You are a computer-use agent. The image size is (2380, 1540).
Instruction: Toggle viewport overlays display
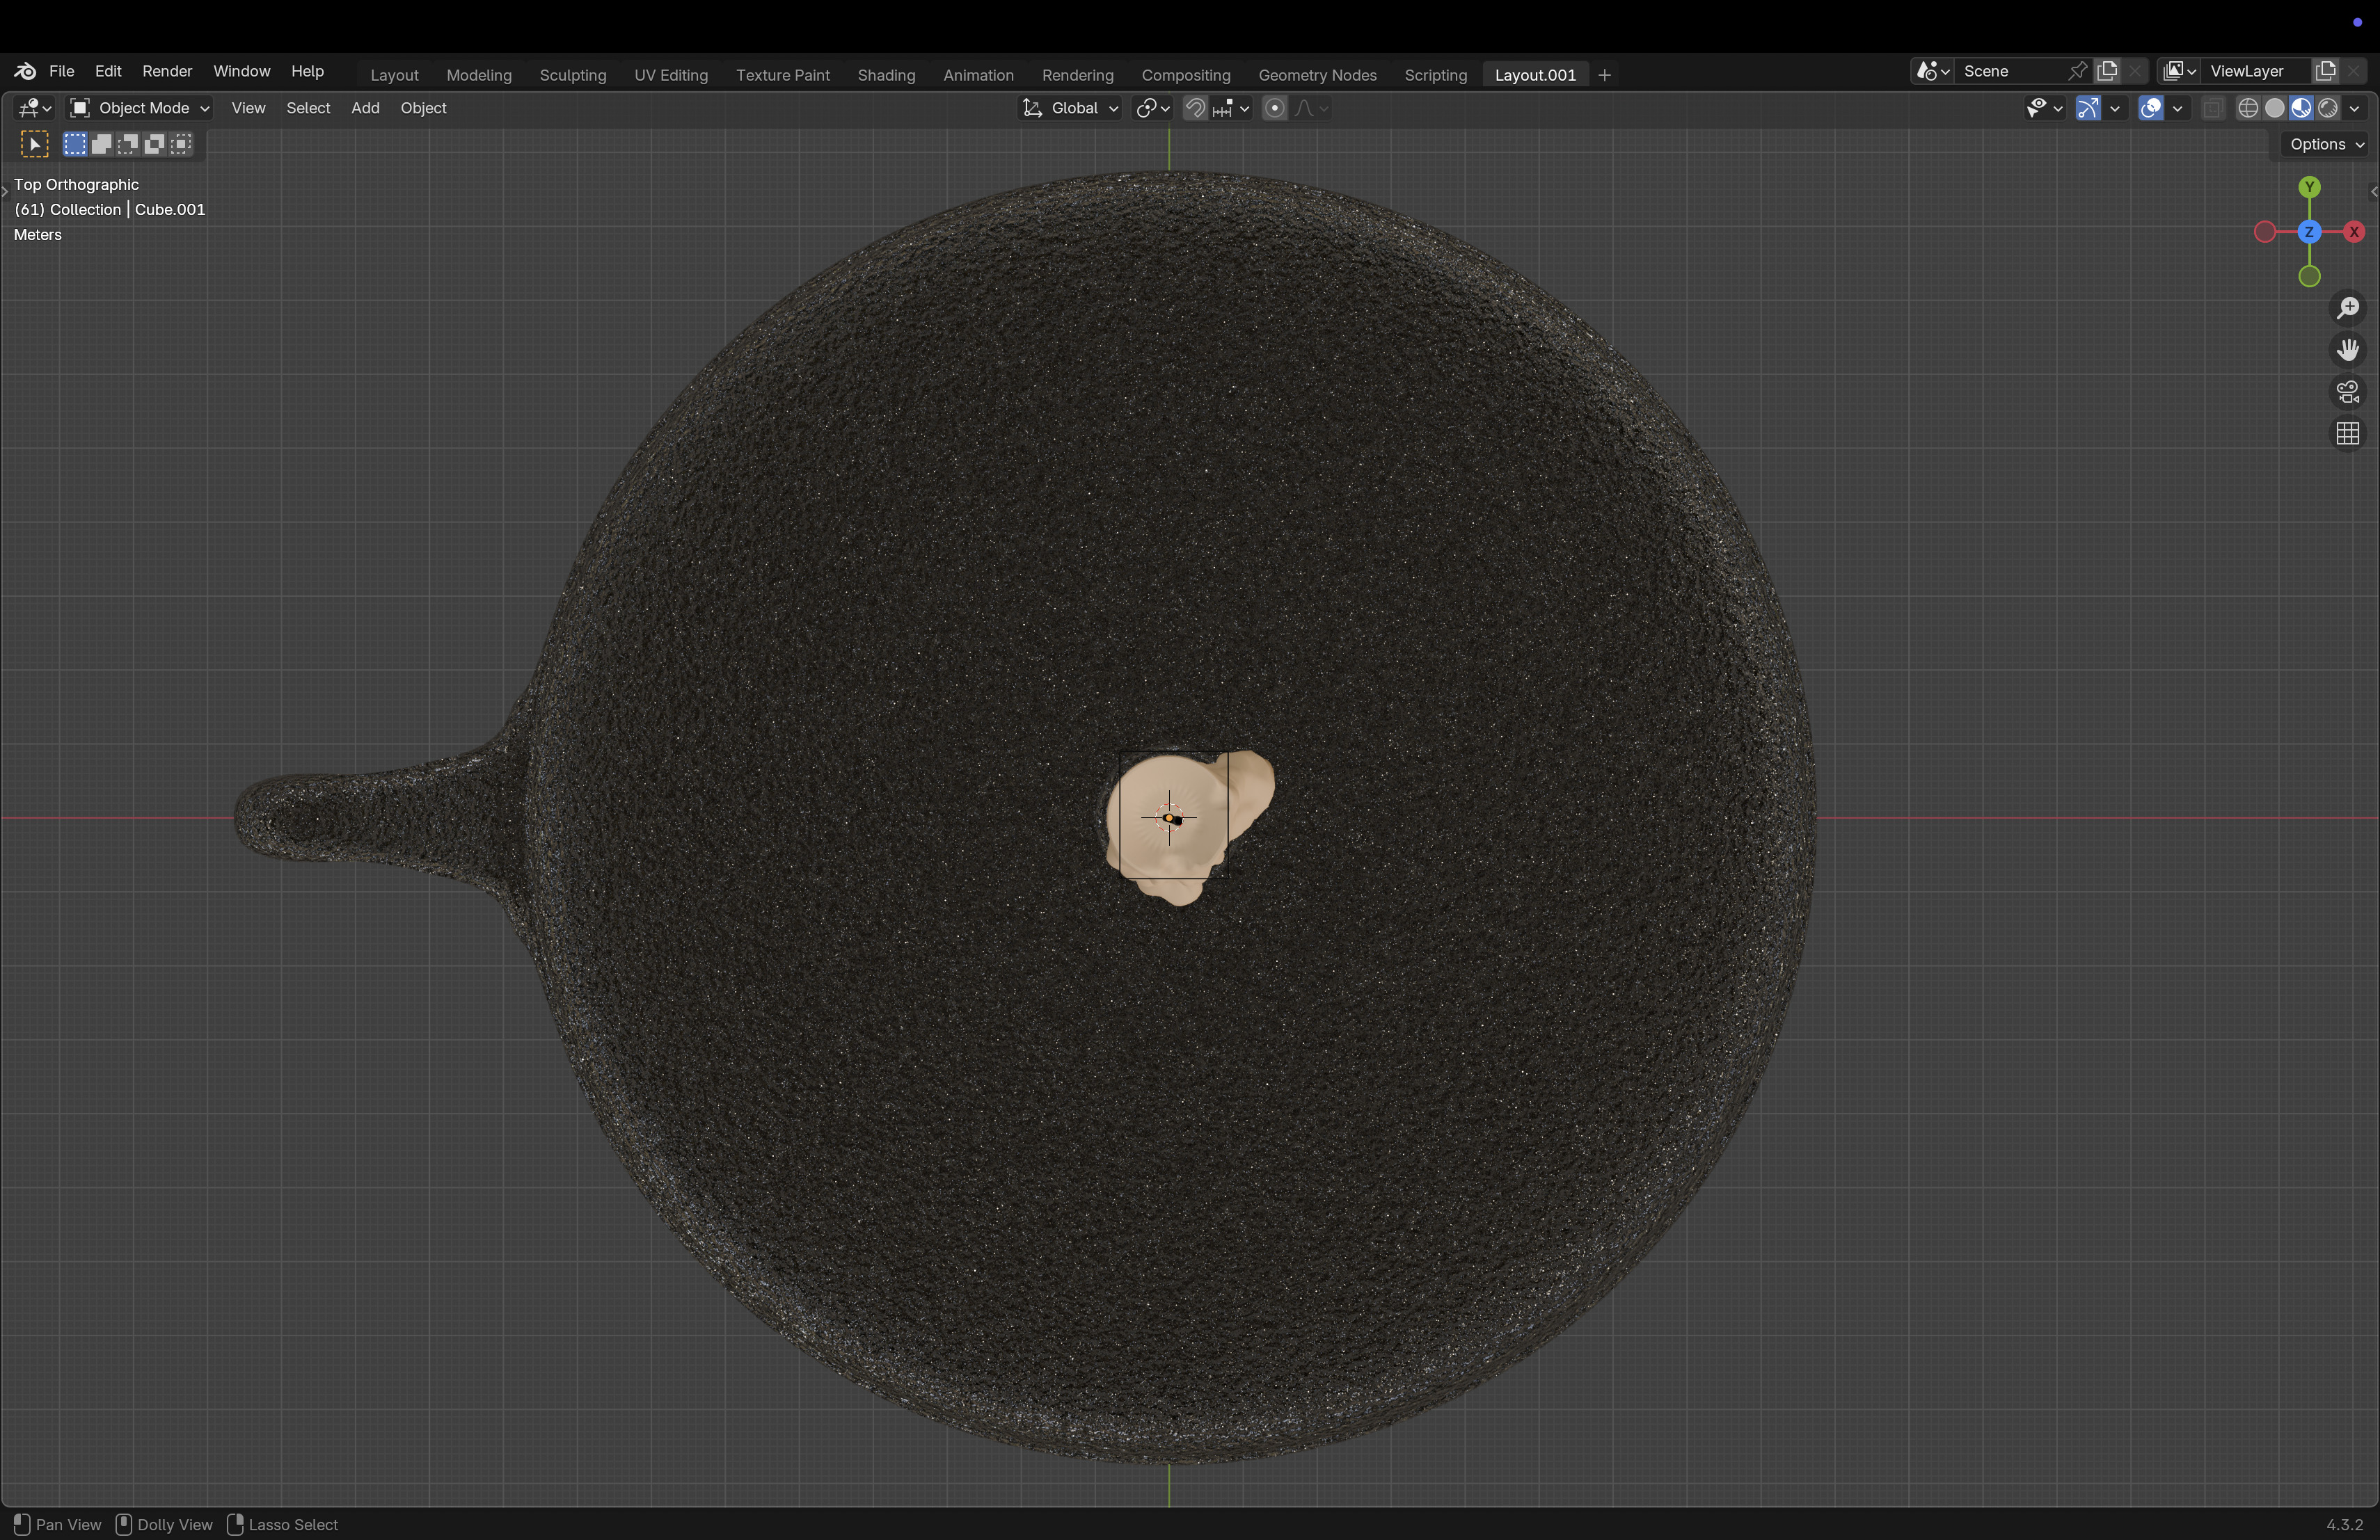pyautogui.click(x=2151, y=108)
